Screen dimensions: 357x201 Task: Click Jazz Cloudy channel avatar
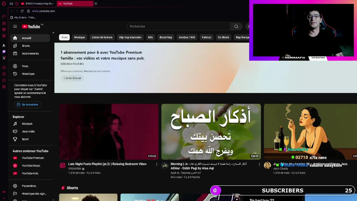coord(267,165)
